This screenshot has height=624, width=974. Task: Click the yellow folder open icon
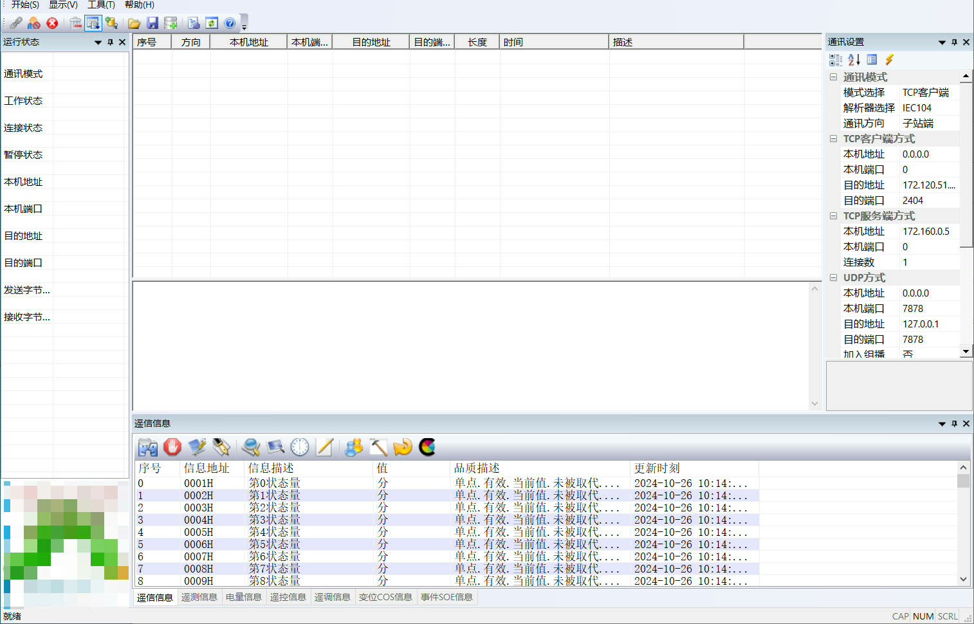[134, 23]
